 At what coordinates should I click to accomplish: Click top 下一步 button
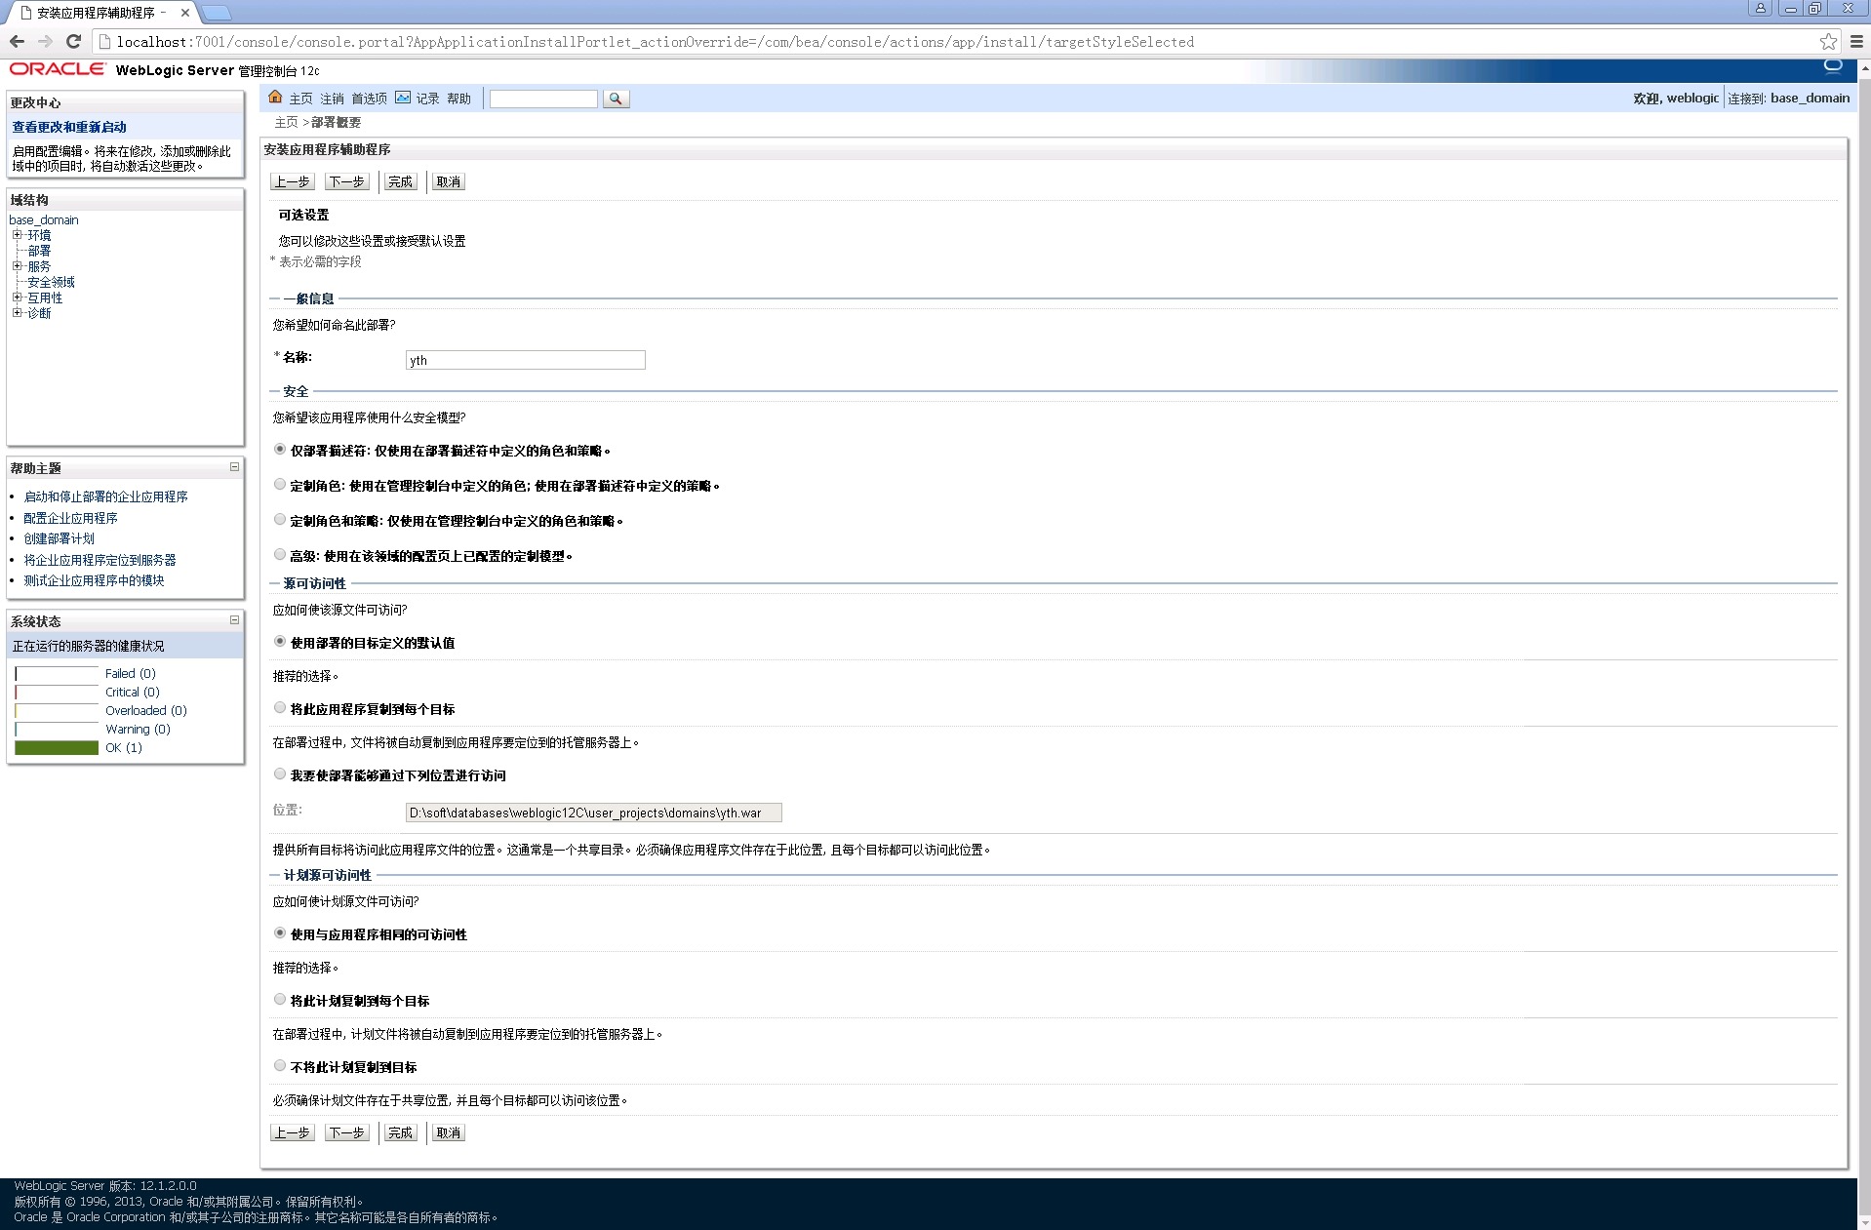pos(346,181)
